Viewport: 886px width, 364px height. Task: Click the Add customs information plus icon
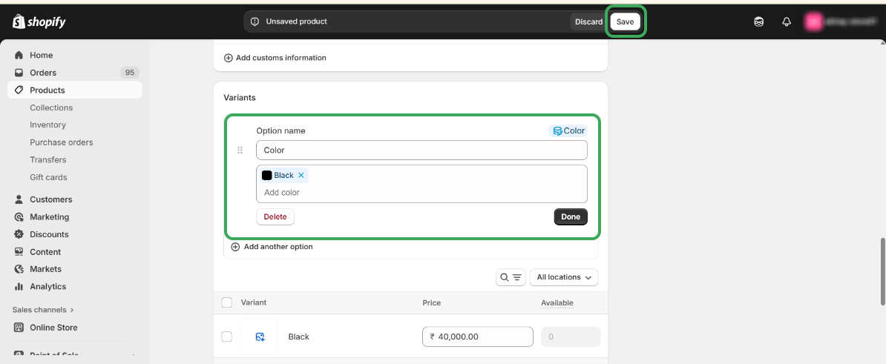tap(229, 58)
